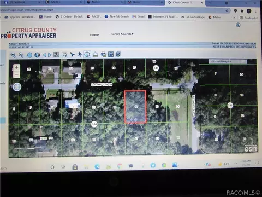Click the circular locate compass button

point(17,87)
